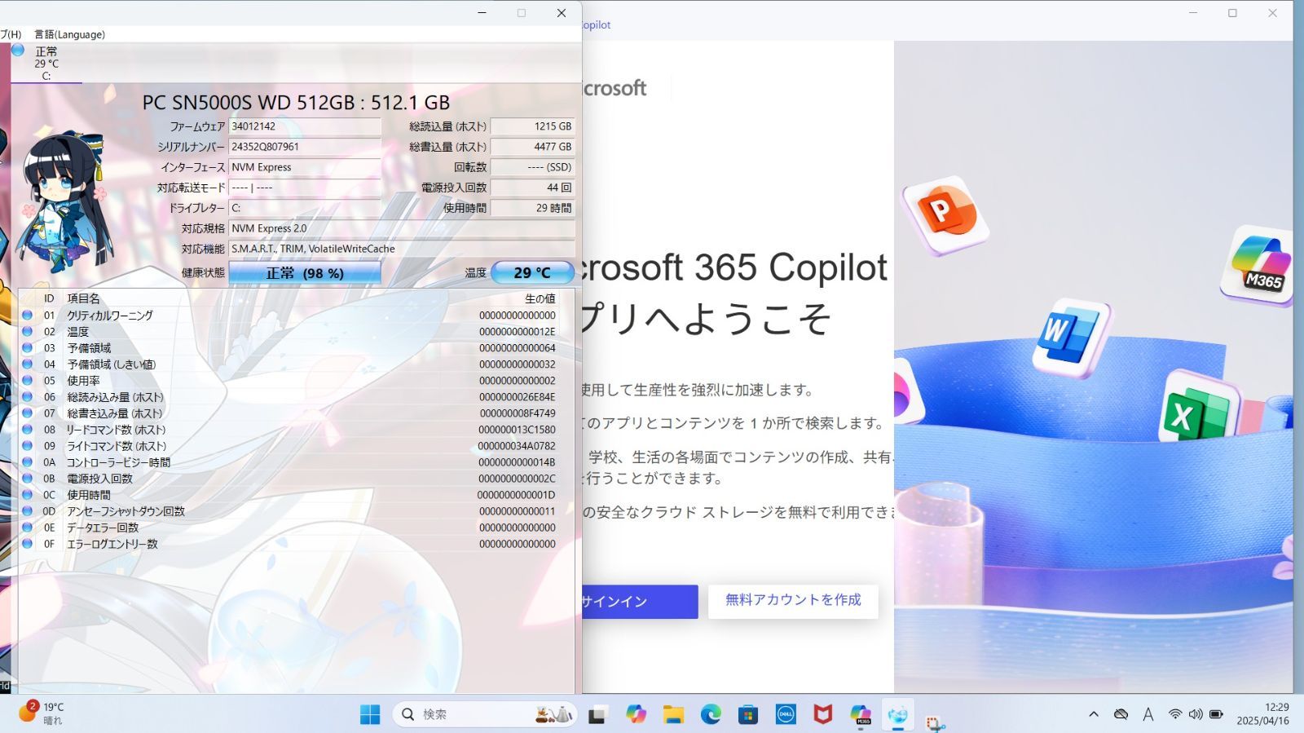
Task: Select the 04 予備領域 (しきい値) row
Action: pos(296,364)
